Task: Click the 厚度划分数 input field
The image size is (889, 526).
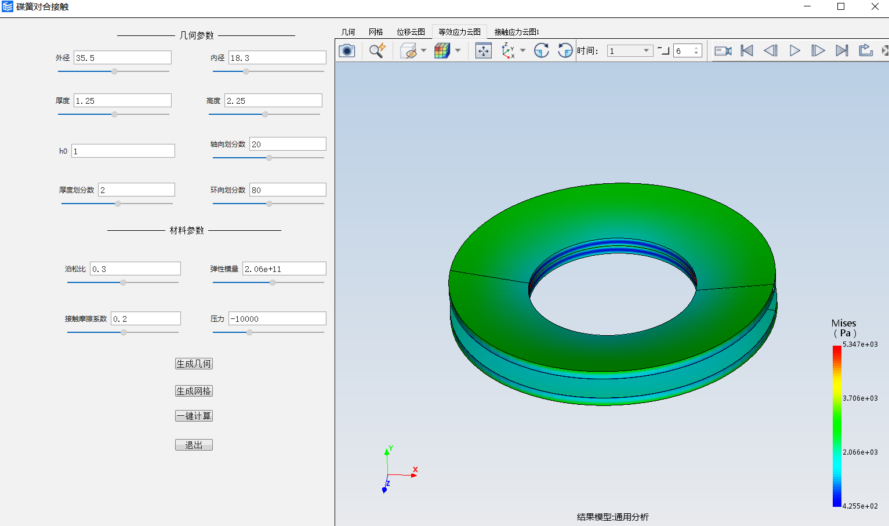Action: (x=136, y=190)
